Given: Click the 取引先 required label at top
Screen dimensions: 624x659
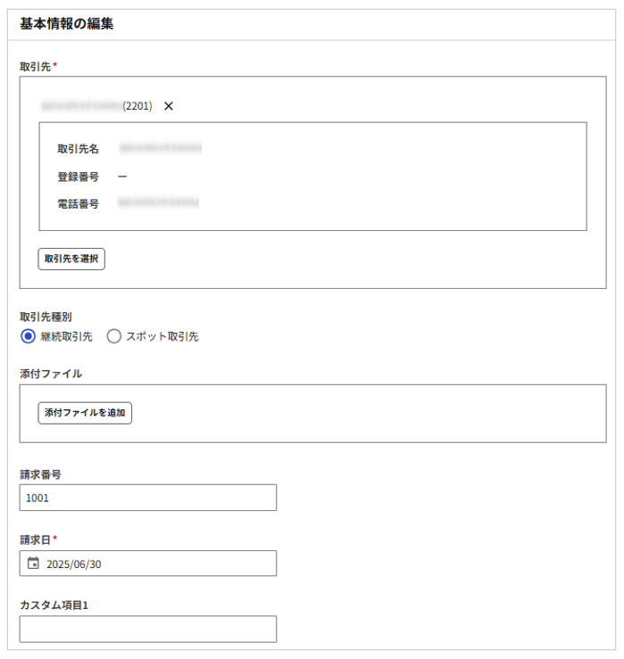Looking at the screenshot, I should [x=36, y=65].
